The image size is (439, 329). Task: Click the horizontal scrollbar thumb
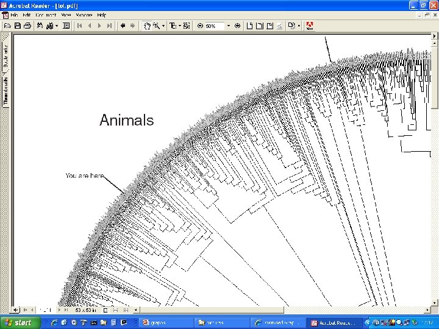tap(212, 310)
